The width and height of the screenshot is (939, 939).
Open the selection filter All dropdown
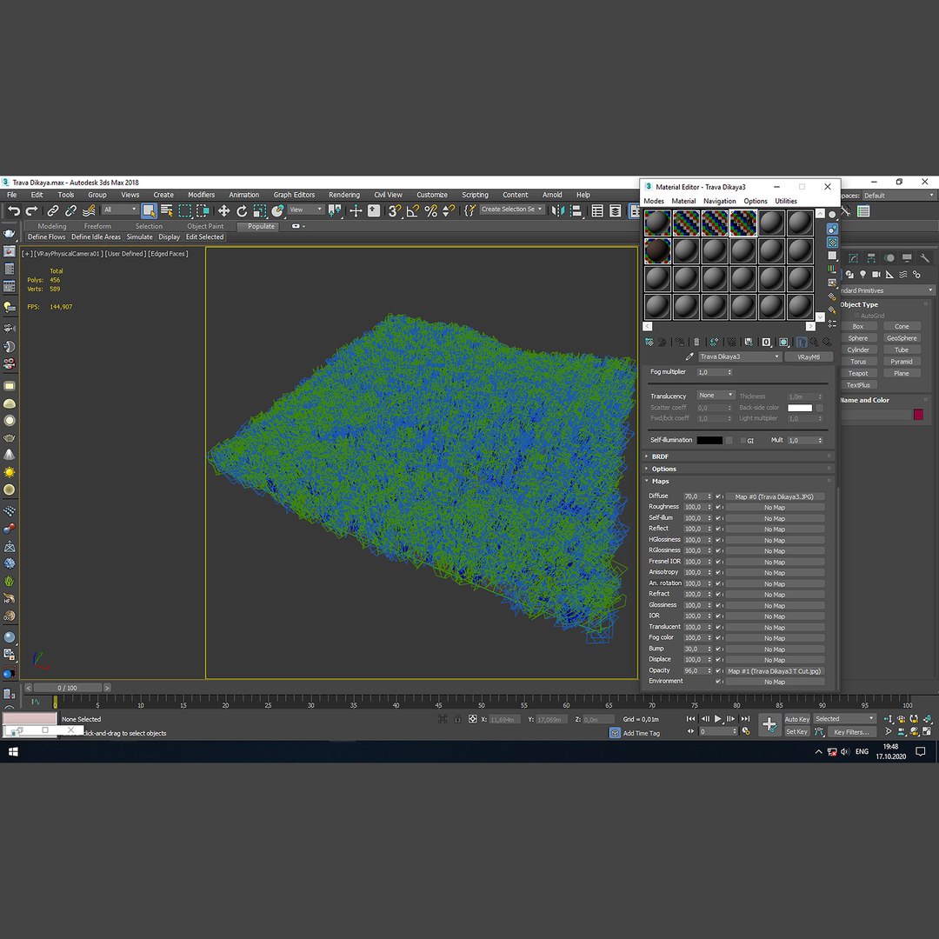[x=120, y=210]
